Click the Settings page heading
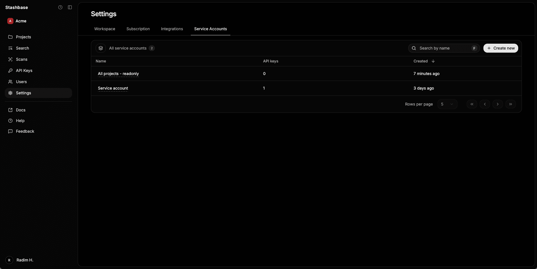This screenshot has width=537, height=269. [x=104, y=14]
